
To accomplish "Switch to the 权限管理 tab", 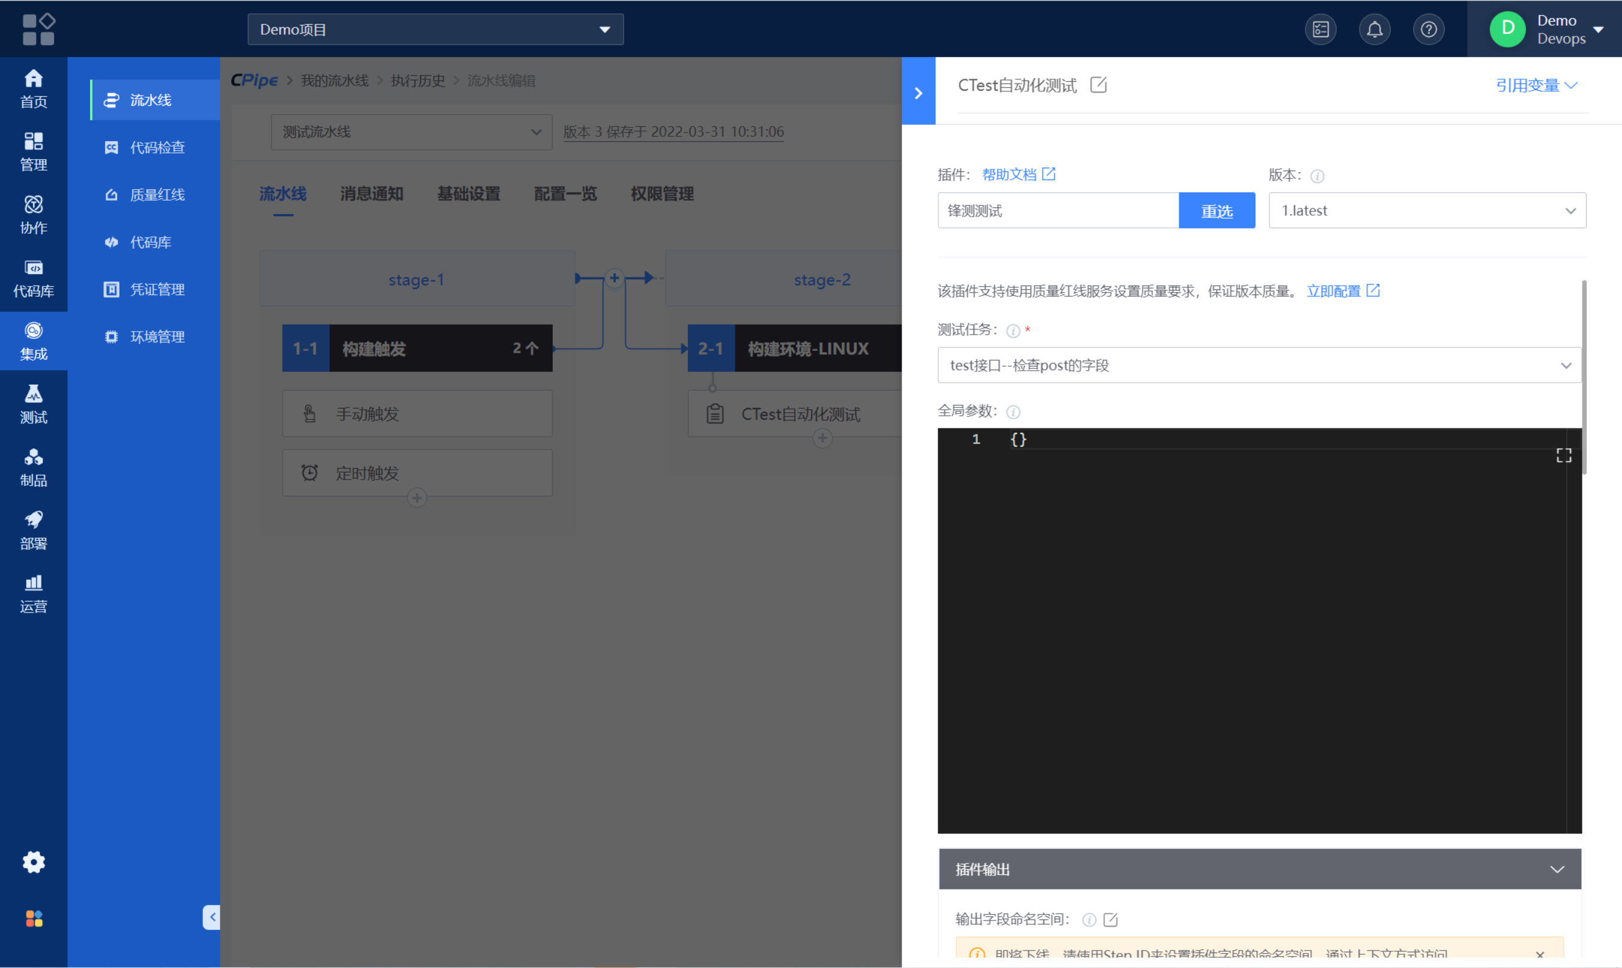I will (x=661, y=193).
